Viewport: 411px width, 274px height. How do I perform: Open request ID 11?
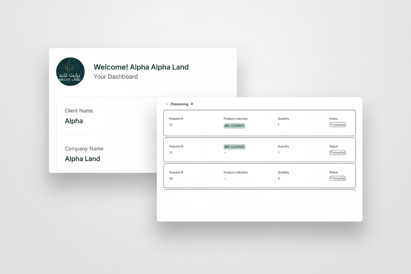[x=260, y=150]
